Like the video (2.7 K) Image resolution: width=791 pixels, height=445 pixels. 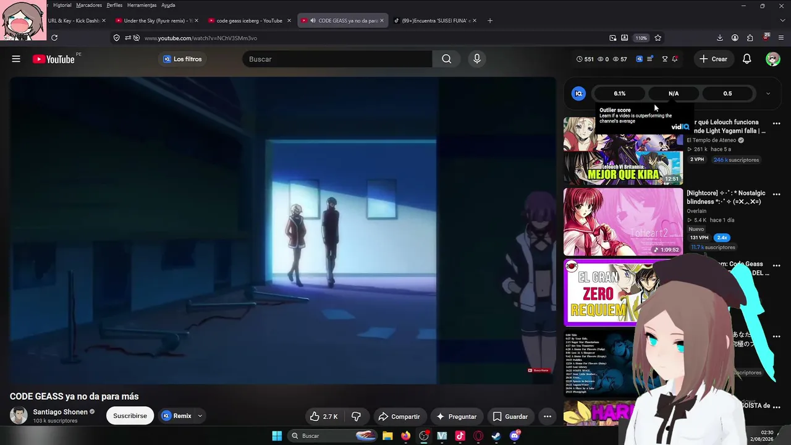coord(324,416)
